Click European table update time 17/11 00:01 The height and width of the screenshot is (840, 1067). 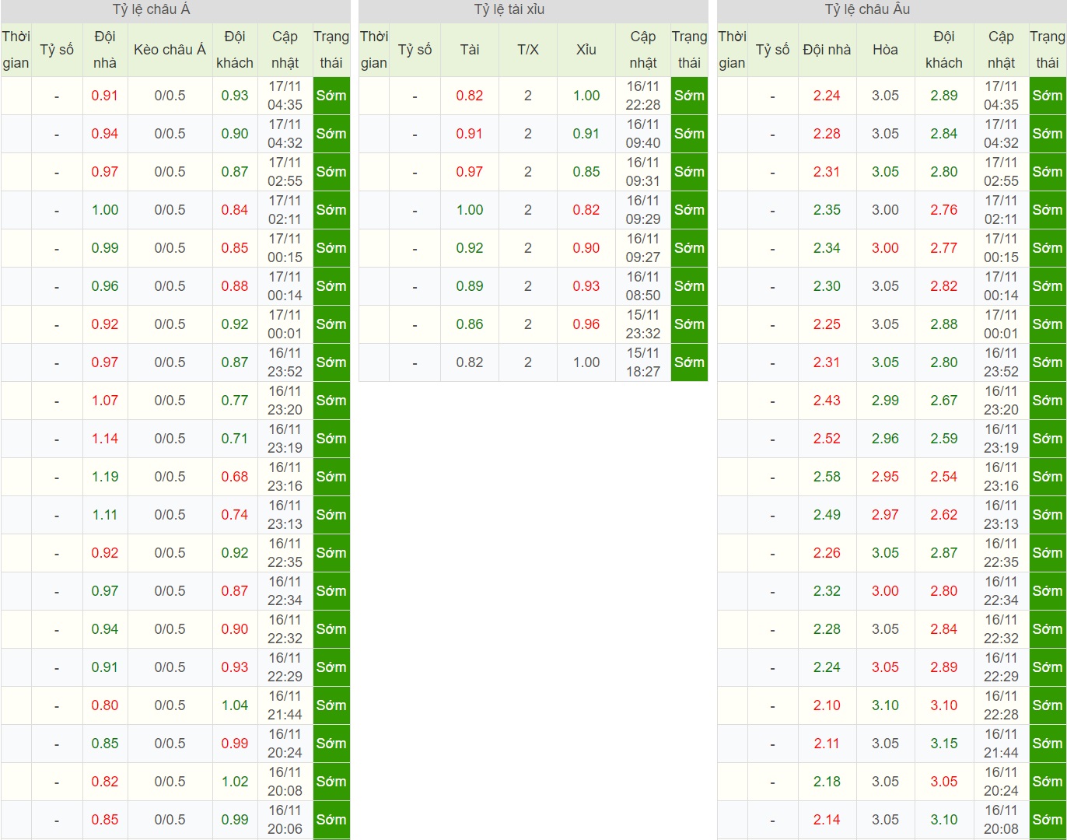pyautogui.click(x=1001, y=324)
